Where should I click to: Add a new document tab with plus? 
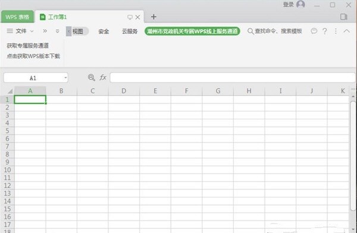point(154,17)
